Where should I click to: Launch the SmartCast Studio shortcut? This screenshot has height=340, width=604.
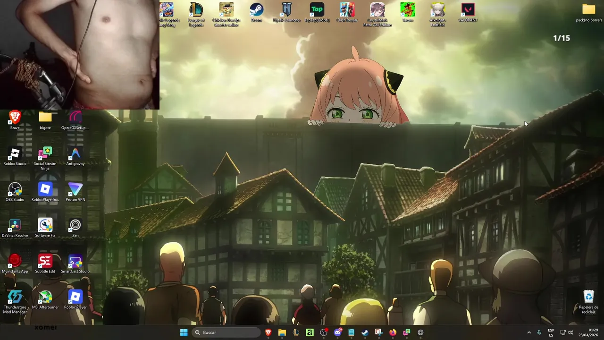pos(75,263)
